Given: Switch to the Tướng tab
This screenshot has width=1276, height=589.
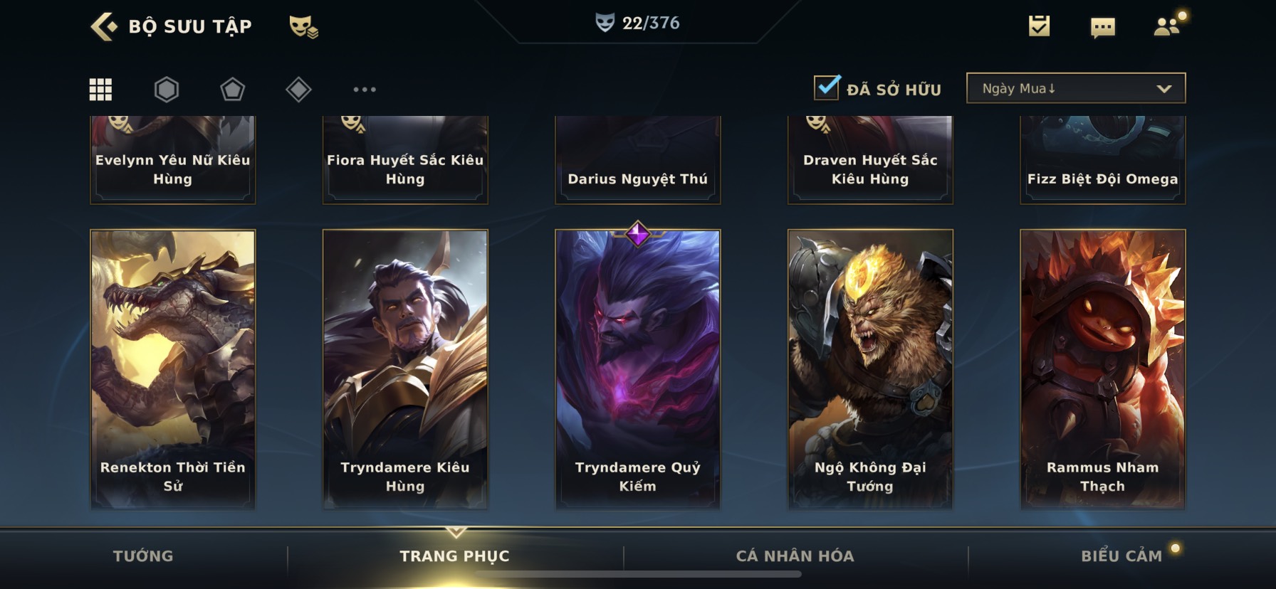Looking at the screenshot, I should tap(143, 556).
